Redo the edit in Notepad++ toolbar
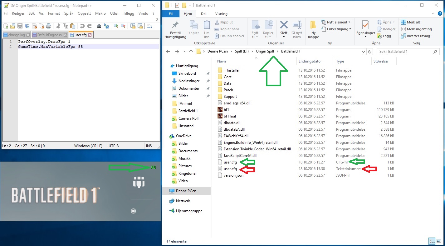The height and width of the screenshot is (246, 445). pyautogui.click(x=90, y=26)
